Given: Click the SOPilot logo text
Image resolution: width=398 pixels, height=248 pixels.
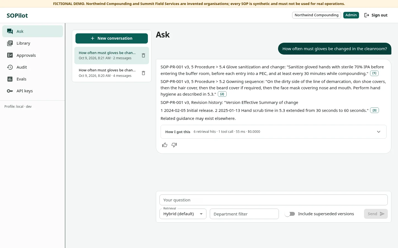Looking at the screenshot, I should pyautogui.click(x=17, y=15).
